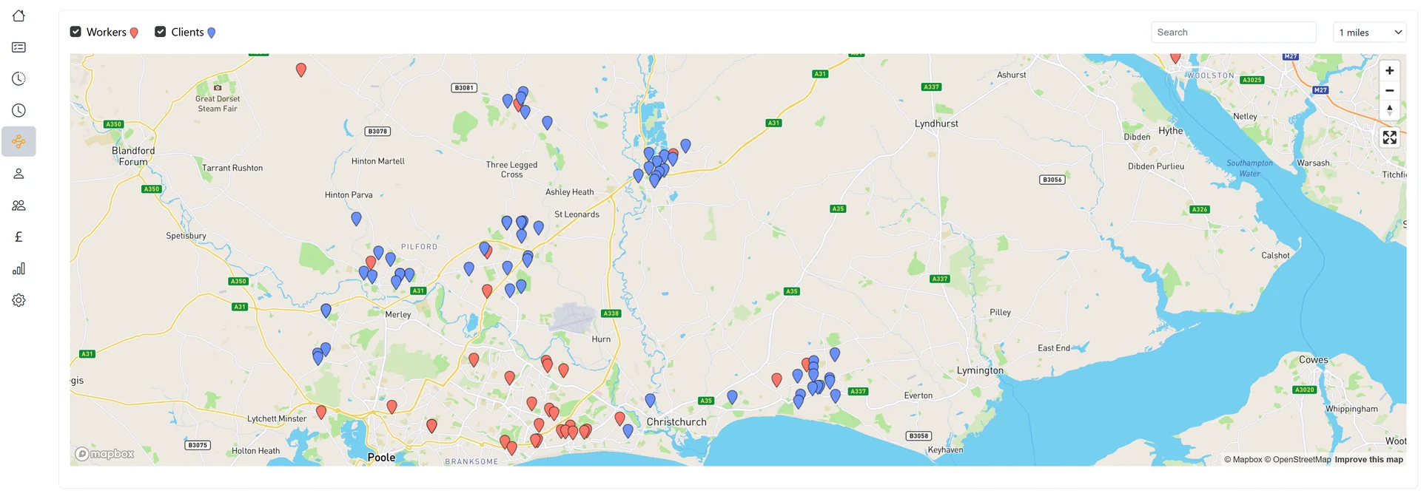Open the settings gear icon

(19, 300)
